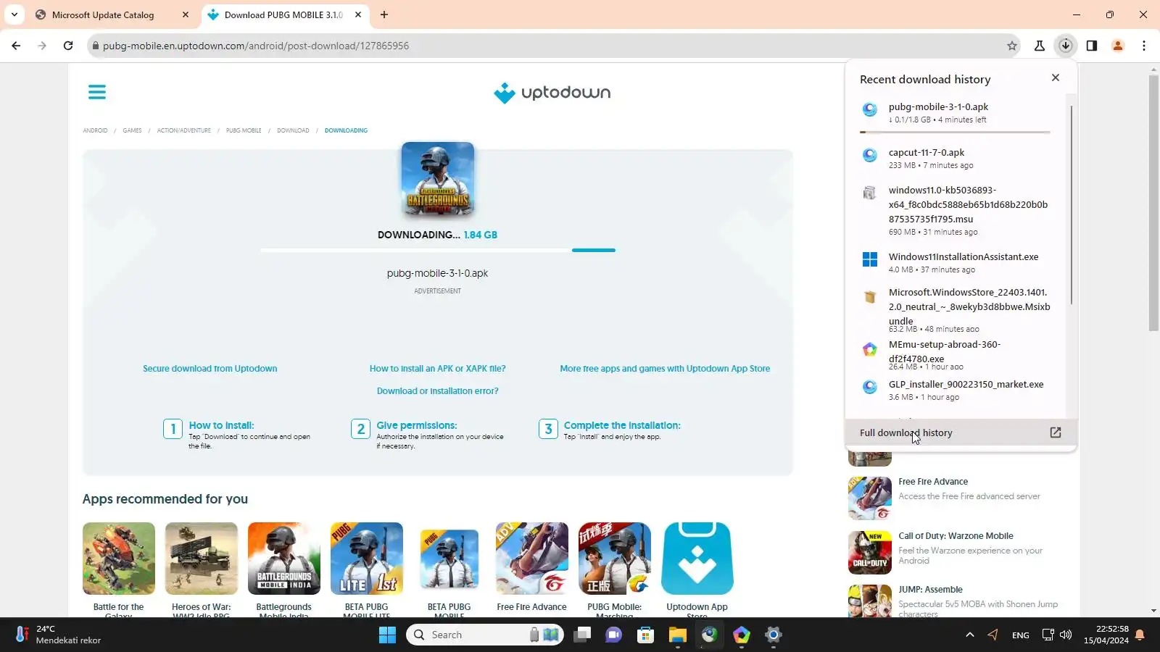Open Uptodown App Store thumbnail
This screenshot has width=1160, height=652.
(697, 559)
